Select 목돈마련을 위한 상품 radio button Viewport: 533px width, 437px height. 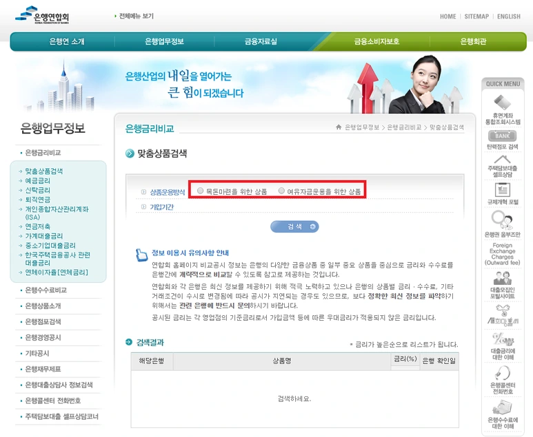200,191
